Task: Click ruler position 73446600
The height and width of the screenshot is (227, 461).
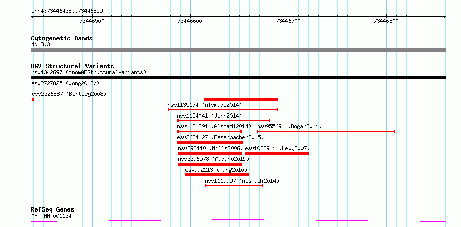Action: 190,21
